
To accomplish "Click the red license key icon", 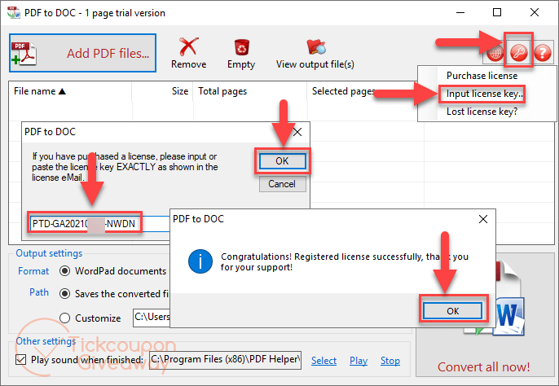I will point(518,53).
